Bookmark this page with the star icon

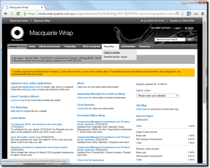182,14
